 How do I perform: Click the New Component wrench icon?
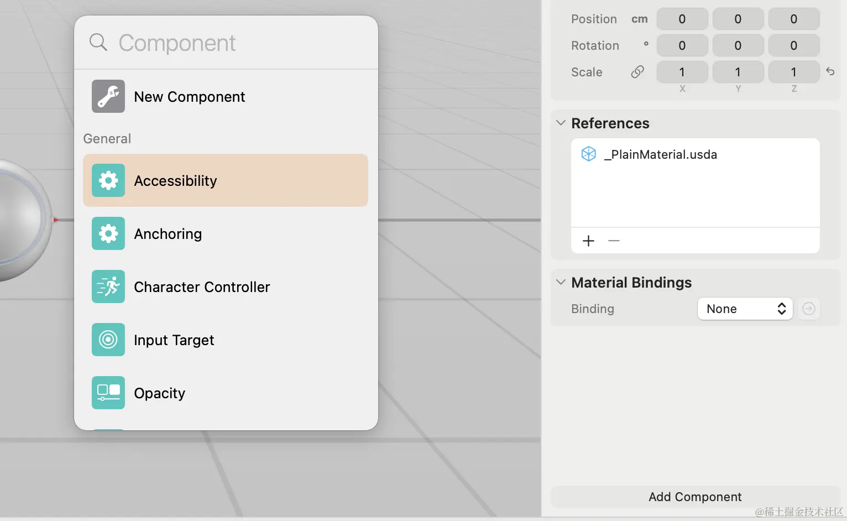tap(108, 96)
